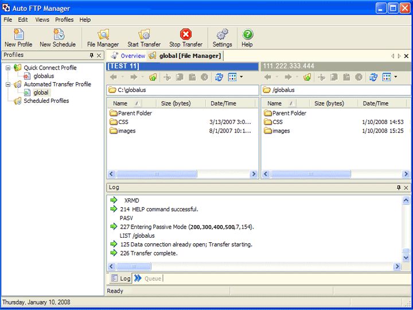Click cut icon in local pane toolbar
Viewport: 413px width, 310px height.
click(x=167, y=77)
